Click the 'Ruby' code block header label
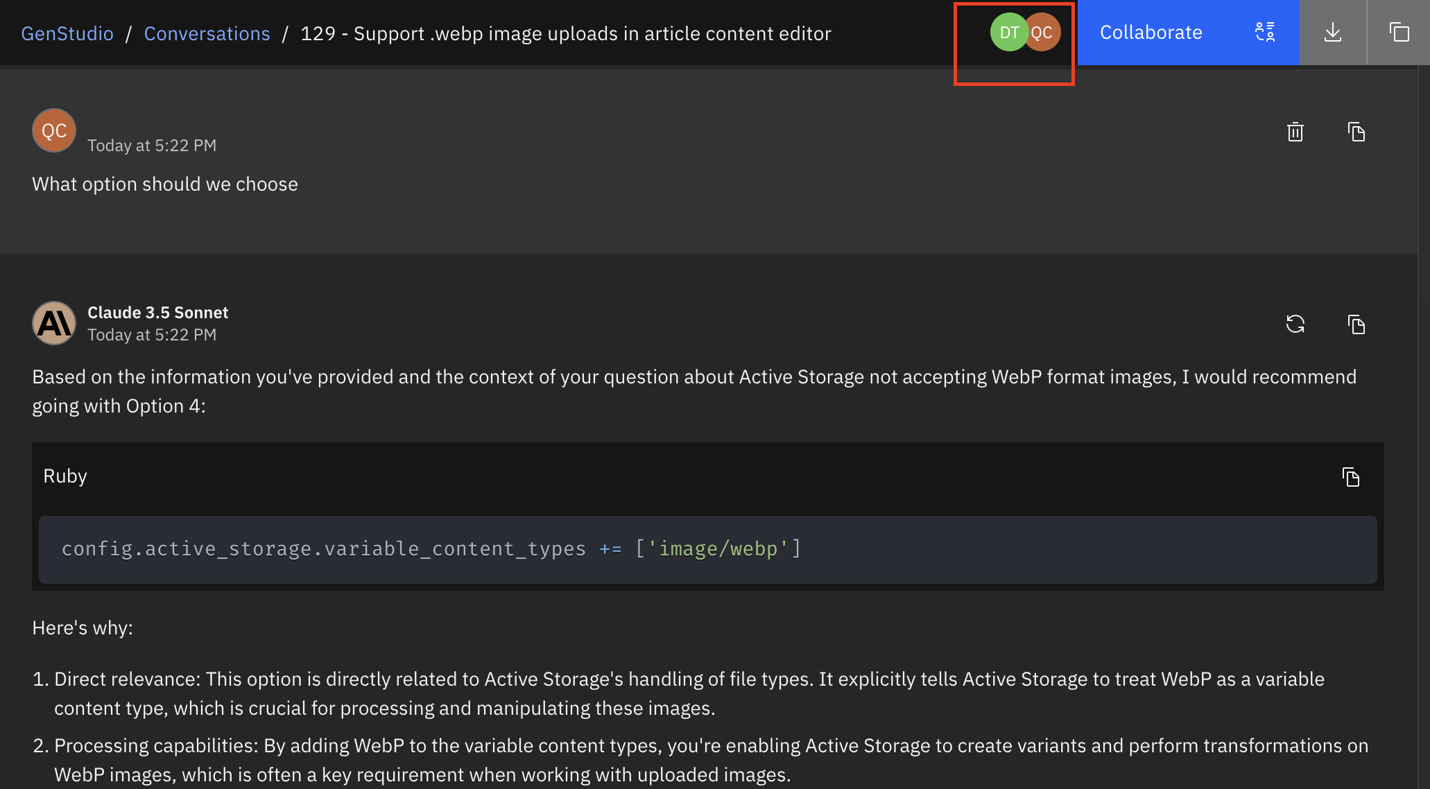 65,476
